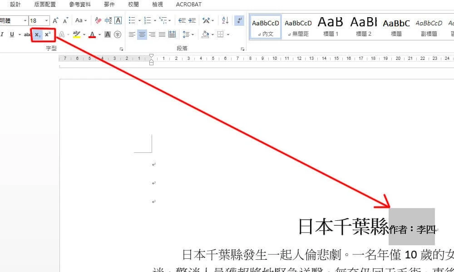Apply distributed alignment
The height and width of the screenshot is (272, 454).
coord(172,34)
